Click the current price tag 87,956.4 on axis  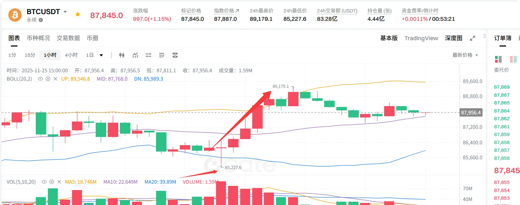471,112
